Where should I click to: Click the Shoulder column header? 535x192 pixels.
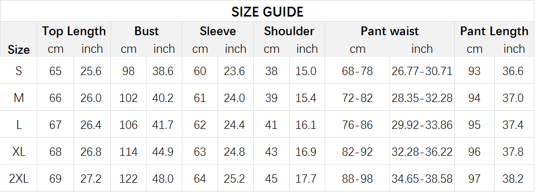point(289,31)
